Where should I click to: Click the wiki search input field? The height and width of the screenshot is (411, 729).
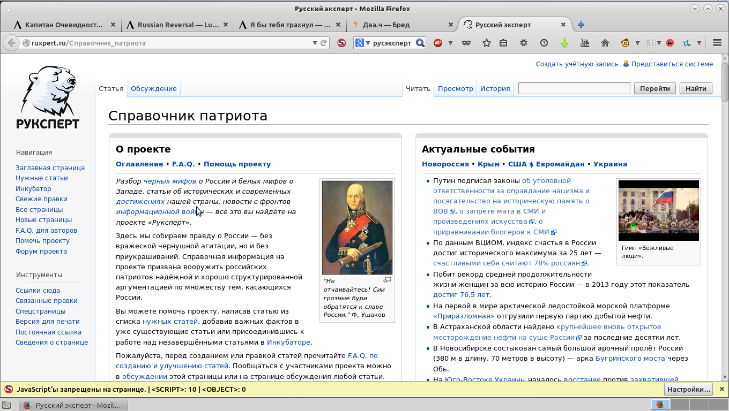click(574, 88)
